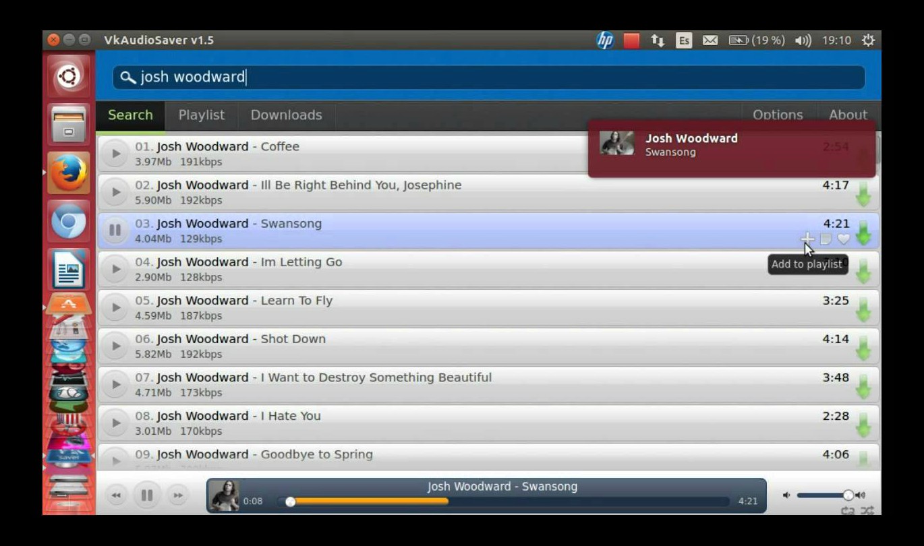Image resolution: width=924 pixels, height=546 pixels.
Task: Open the system sound indicator menu
Action: 803,40
